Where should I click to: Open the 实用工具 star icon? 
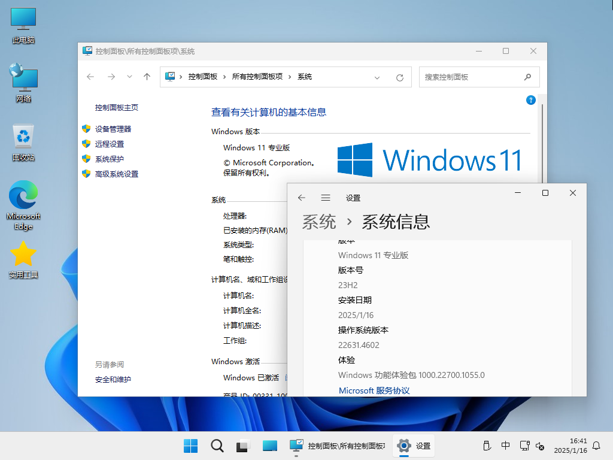point(23,260)
